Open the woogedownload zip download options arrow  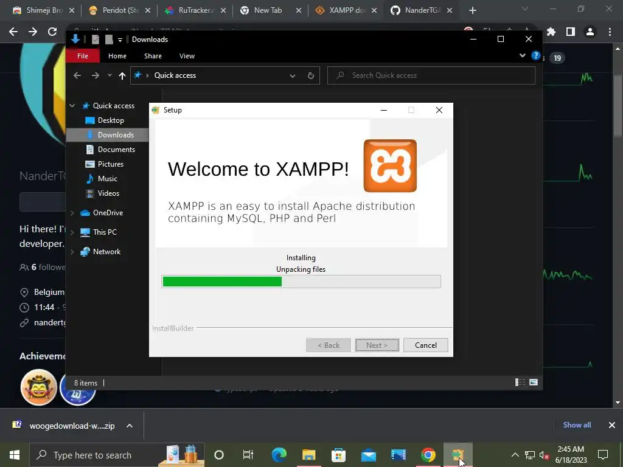coord(130,426)
